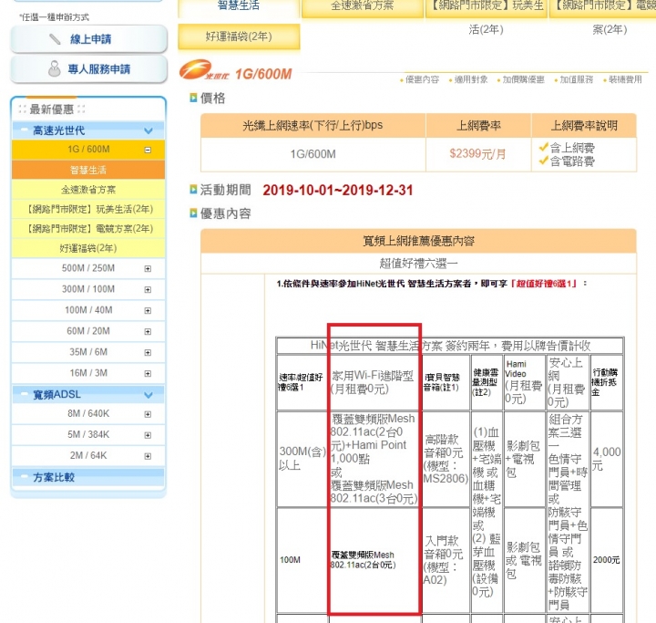Open the 8M / 640K sidebar row
Image resolution: width=656 pixels, height=623 pixels.
coord(88,413)
